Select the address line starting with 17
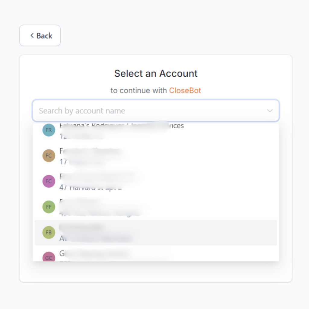This screenshot has height=309, width=309. coord(81,162)
